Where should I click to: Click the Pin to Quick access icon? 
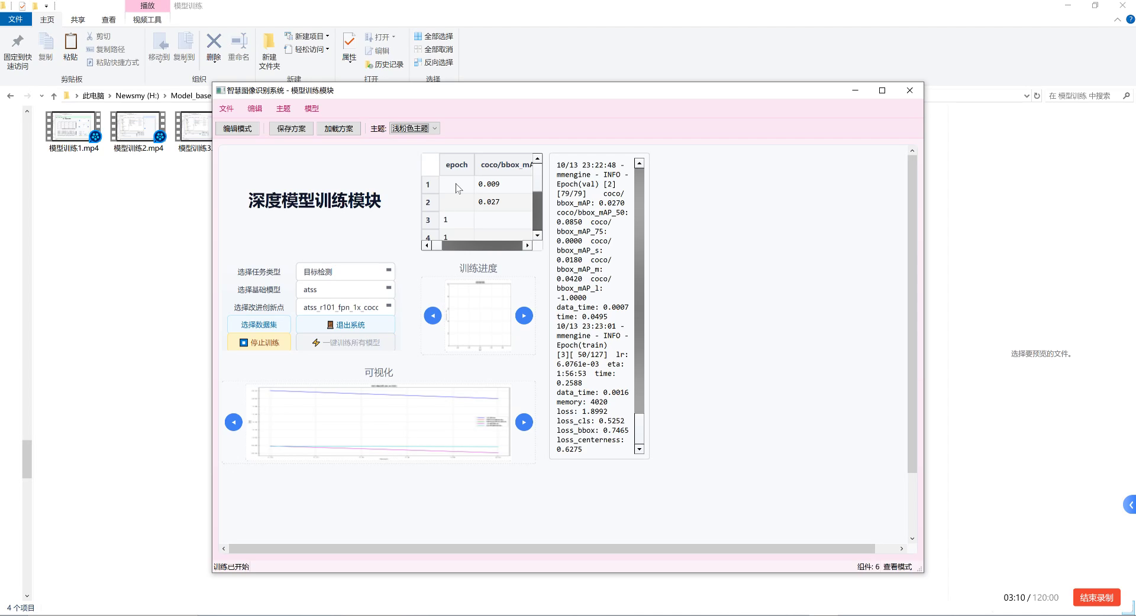point(17,41)
